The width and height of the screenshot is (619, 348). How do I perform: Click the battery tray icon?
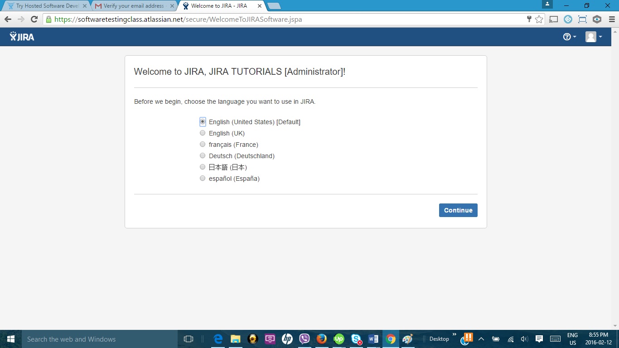[x=496, y=339]
